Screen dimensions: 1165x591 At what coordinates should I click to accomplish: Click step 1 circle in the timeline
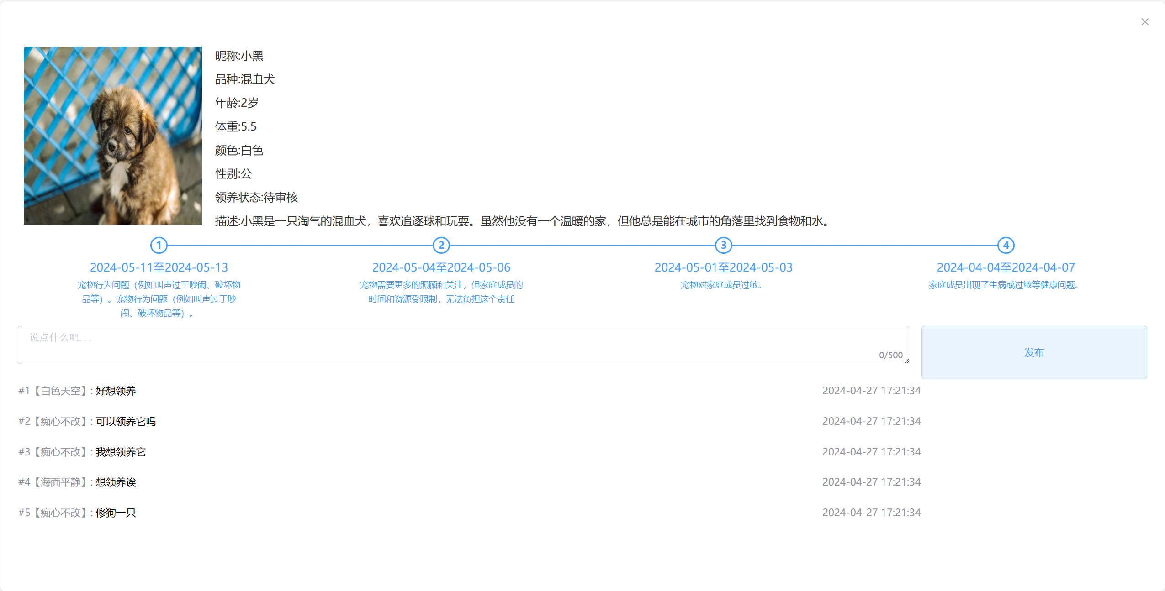pos(159,246)
